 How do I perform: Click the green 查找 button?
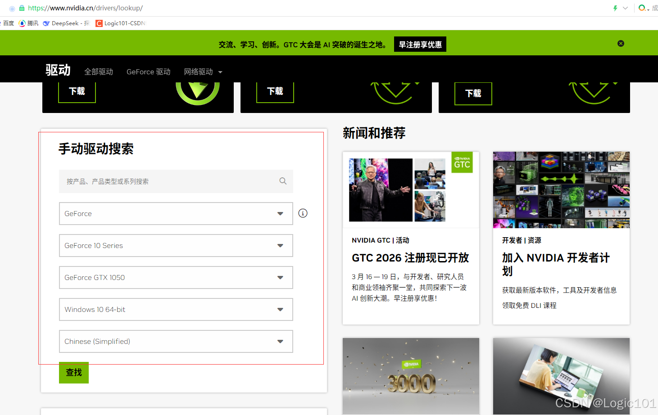74,373
